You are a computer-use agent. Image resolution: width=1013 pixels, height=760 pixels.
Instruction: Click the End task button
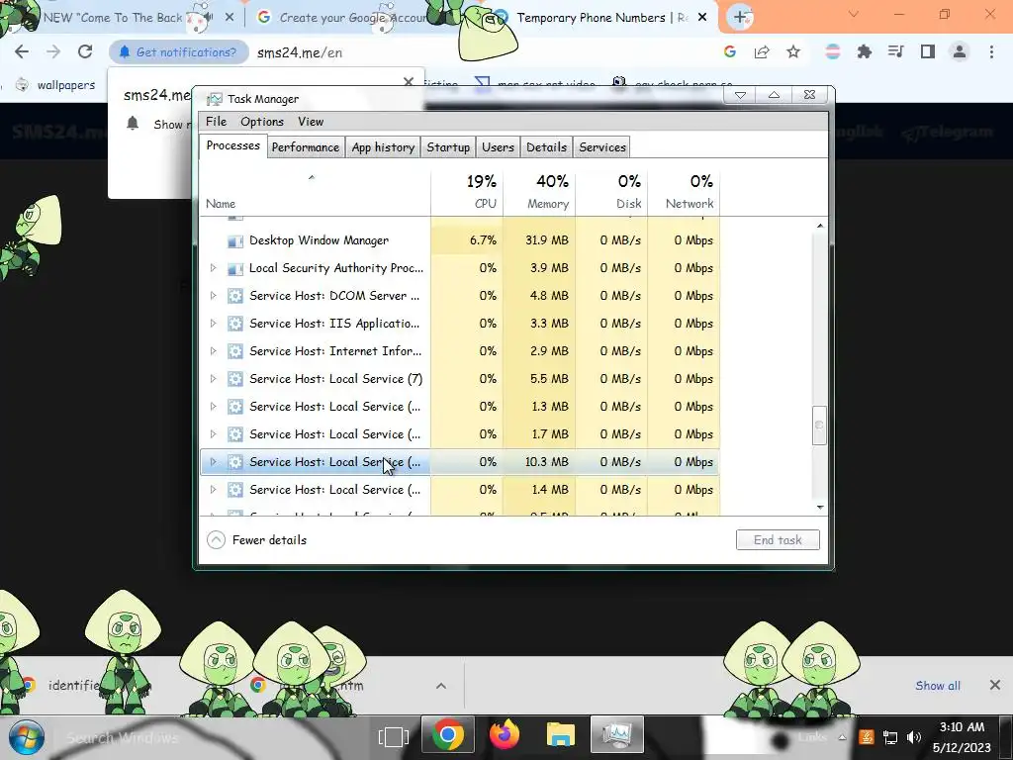778,540
